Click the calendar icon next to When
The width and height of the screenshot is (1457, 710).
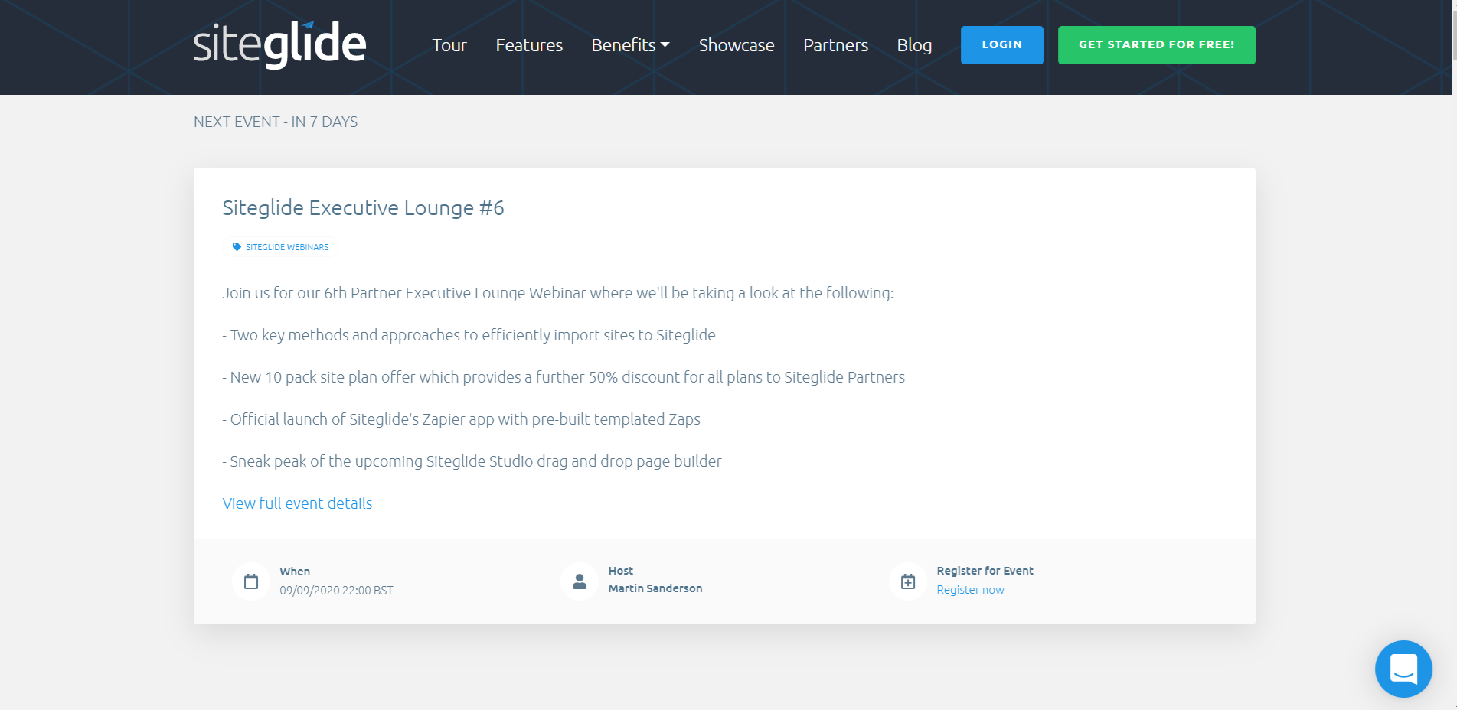251,581
